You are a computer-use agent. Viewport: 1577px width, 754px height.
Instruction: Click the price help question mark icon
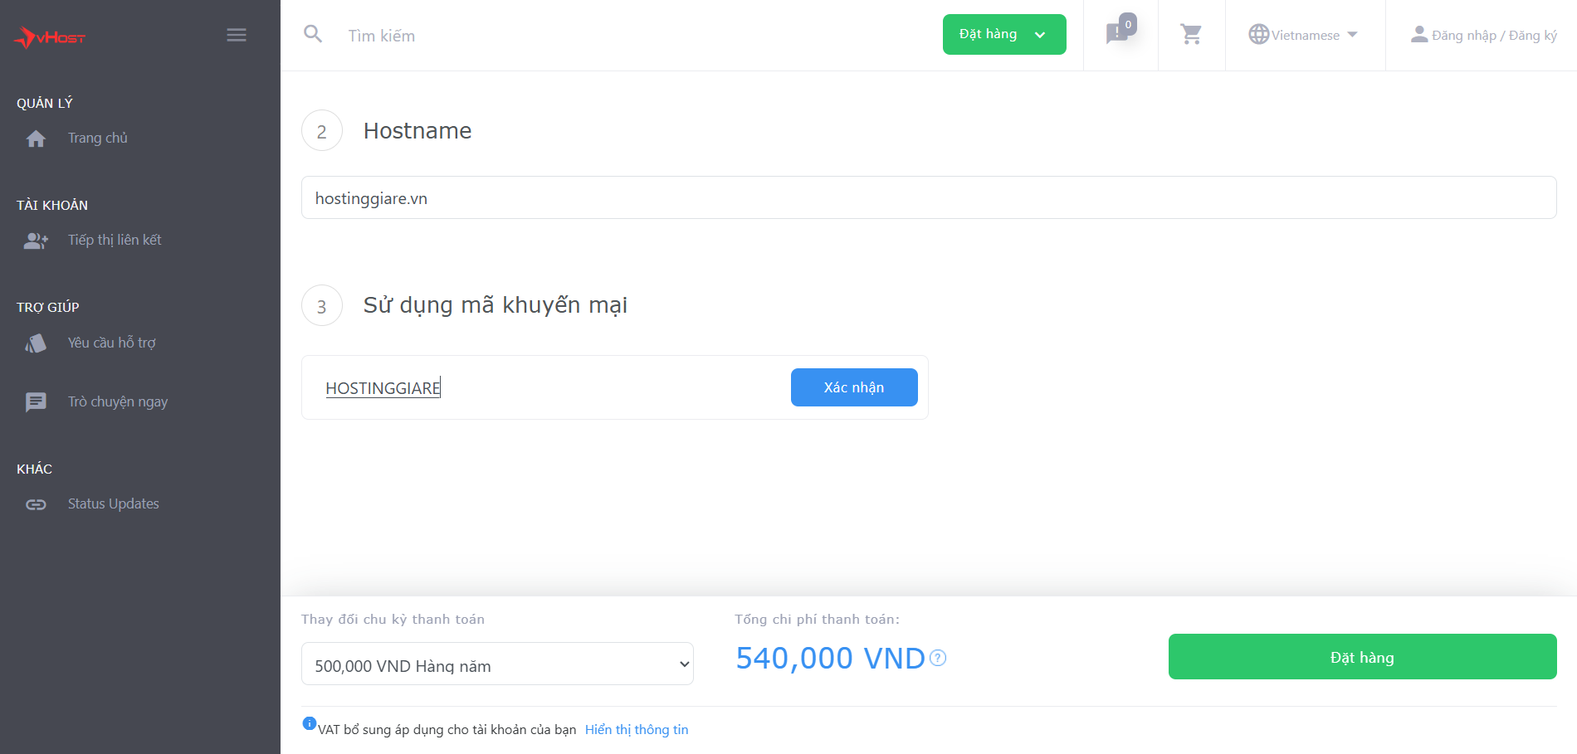tap(938, 658)
